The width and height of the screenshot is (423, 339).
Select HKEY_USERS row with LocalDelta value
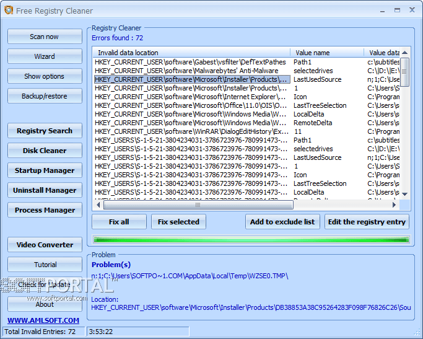point(246,192)
